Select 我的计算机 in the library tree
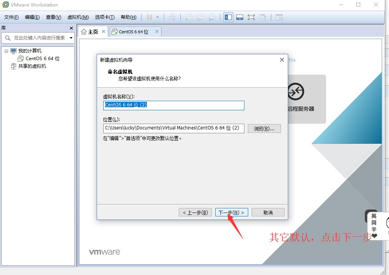This screenshot has width=389, height=275. 30,51
